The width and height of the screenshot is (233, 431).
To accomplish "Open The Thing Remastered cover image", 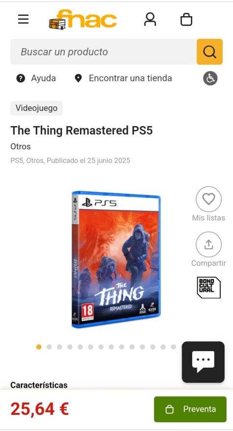I will (x=116, y=259).
